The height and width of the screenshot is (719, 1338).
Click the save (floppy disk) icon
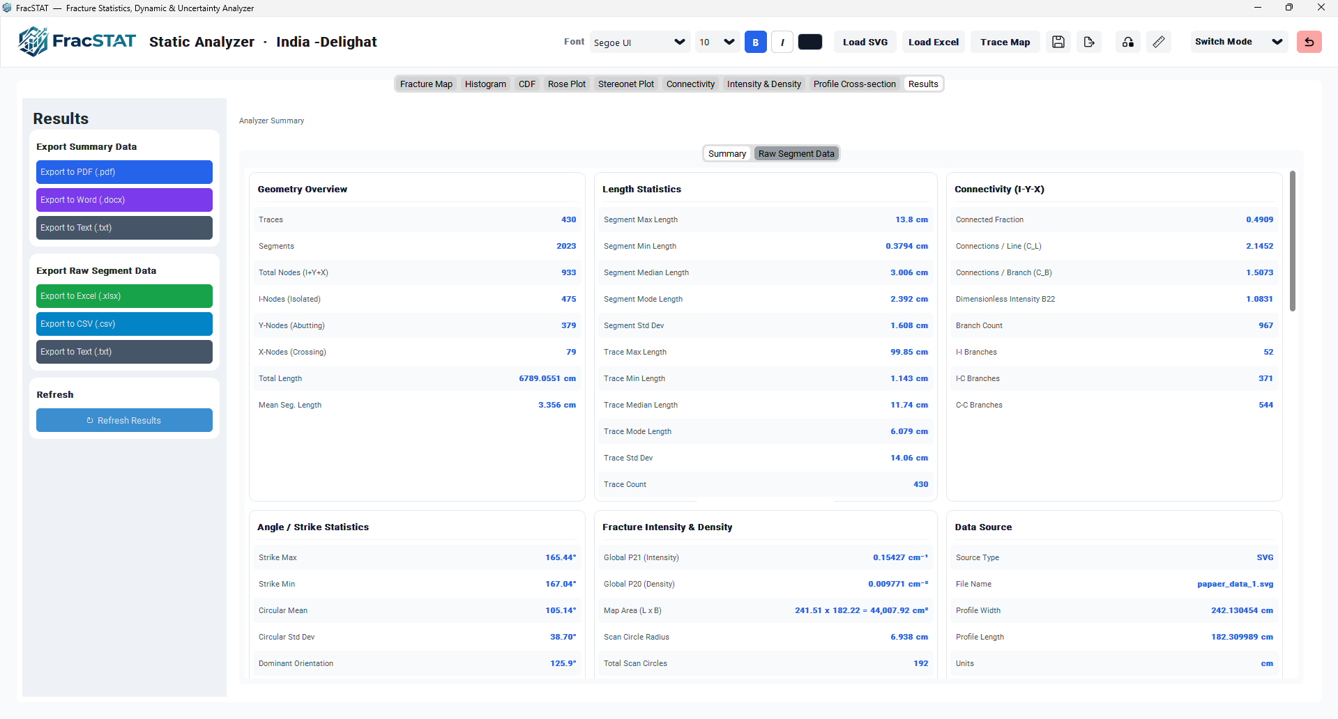click(1058, 42)
